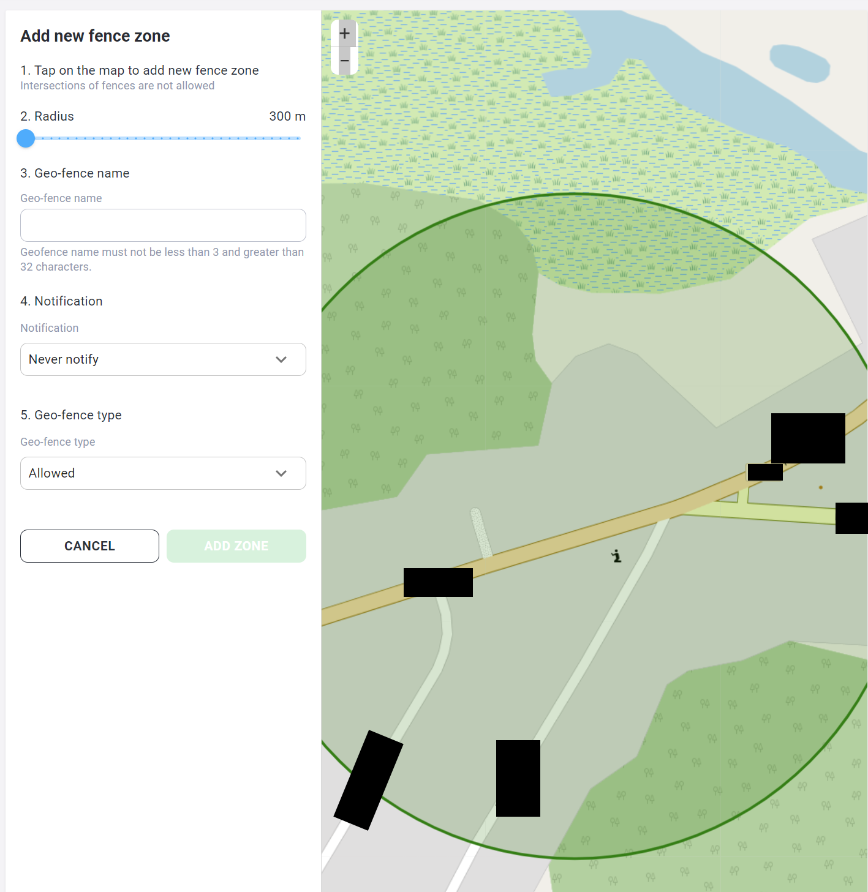Click the middle of the radius slider track
Image resolution: width=868 pixels, height=892 pixels.
point(163,138)
